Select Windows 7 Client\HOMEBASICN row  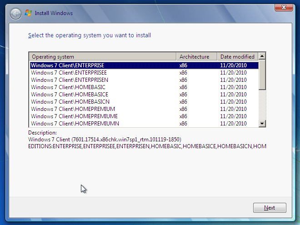coord(144,102)
